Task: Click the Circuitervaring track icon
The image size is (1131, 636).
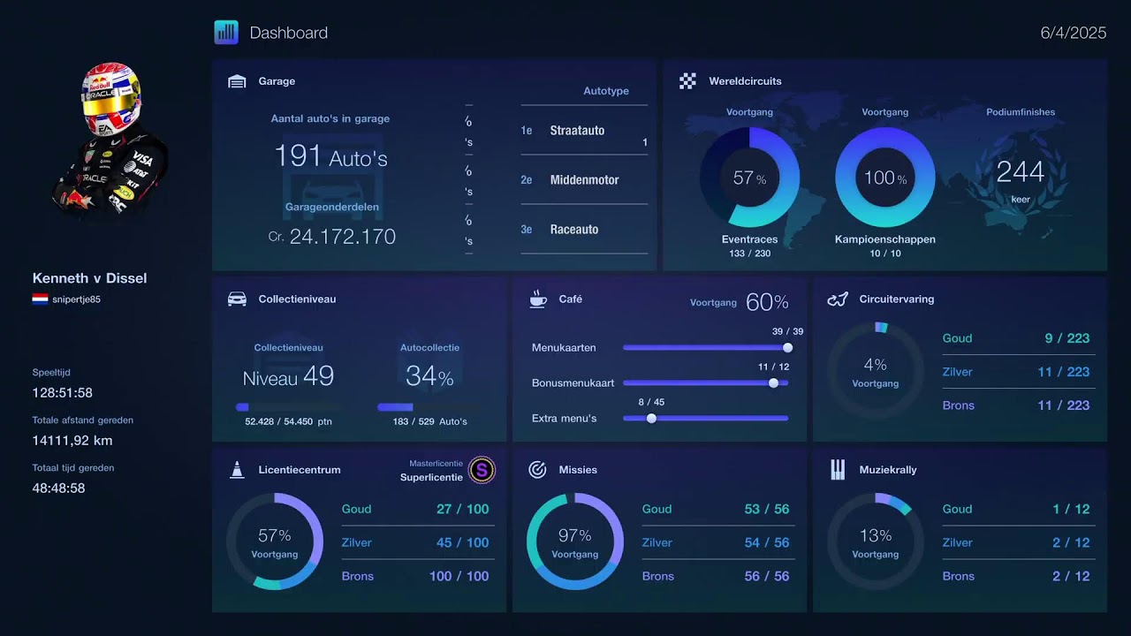Action: tap(838, 299)
